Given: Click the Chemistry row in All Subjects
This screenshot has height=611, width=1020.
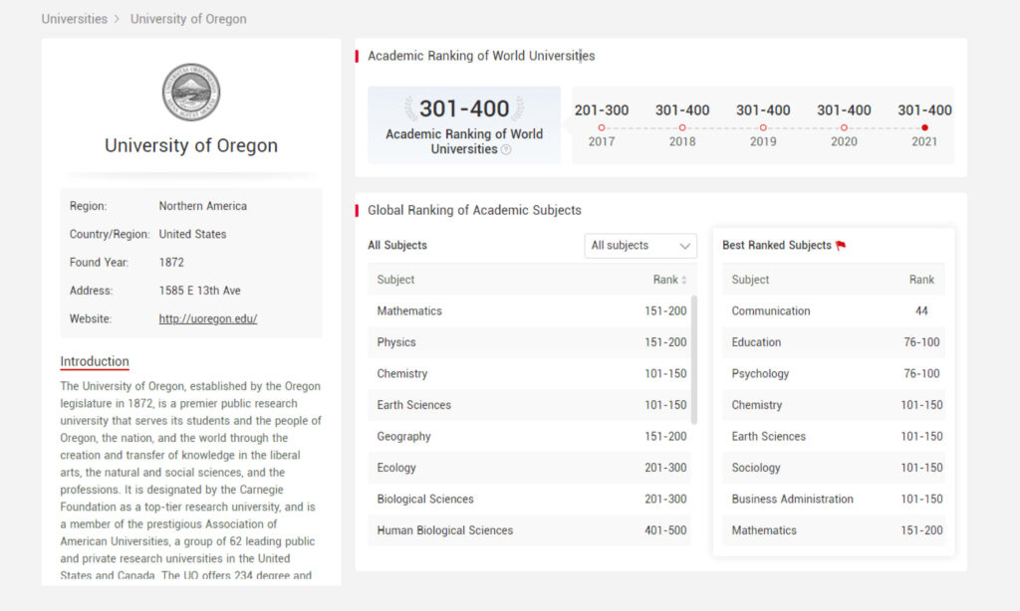Looking at the screenshot, I should tap(529, 374).
